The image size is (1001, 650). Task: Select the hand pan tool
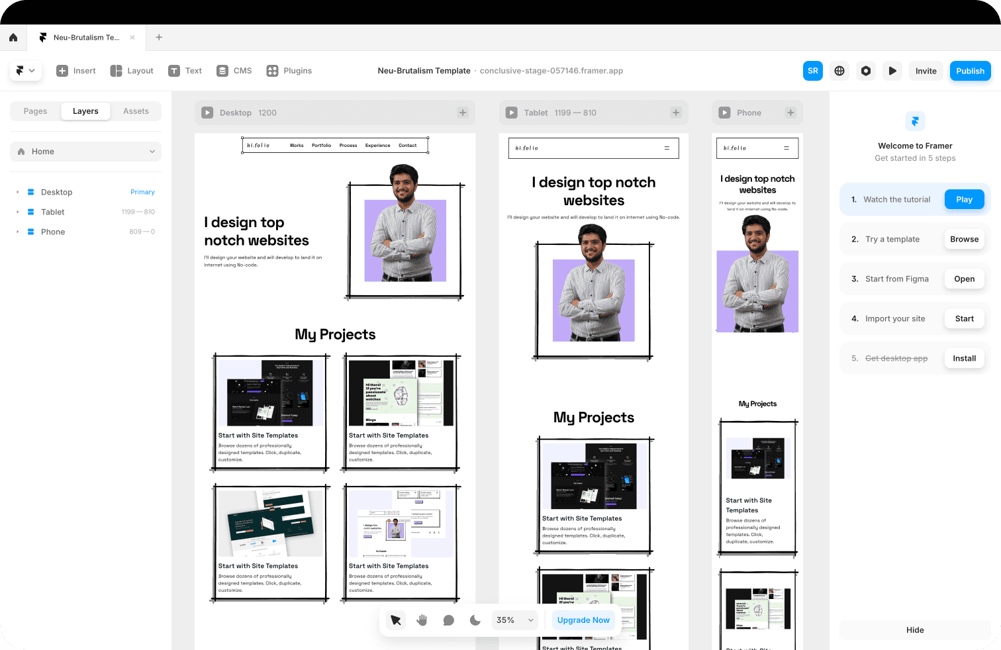pos(422,620)
